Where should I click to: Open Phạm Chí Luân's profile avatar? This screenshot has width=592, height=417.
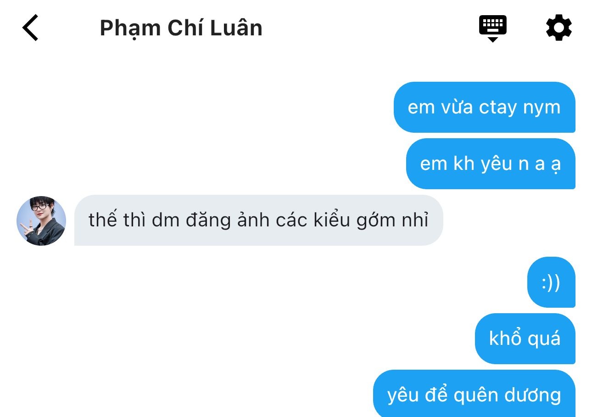pyautogui.click(x=41, y=221)
